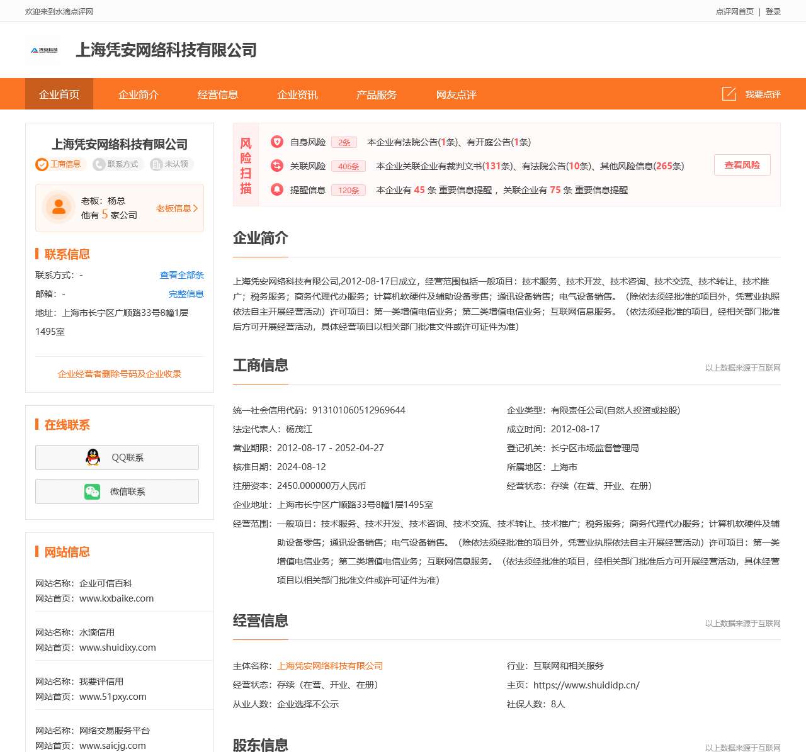Click the 社保人数 value 8人
The width and height of the screenshot is (806, 752).
point(558,704)
